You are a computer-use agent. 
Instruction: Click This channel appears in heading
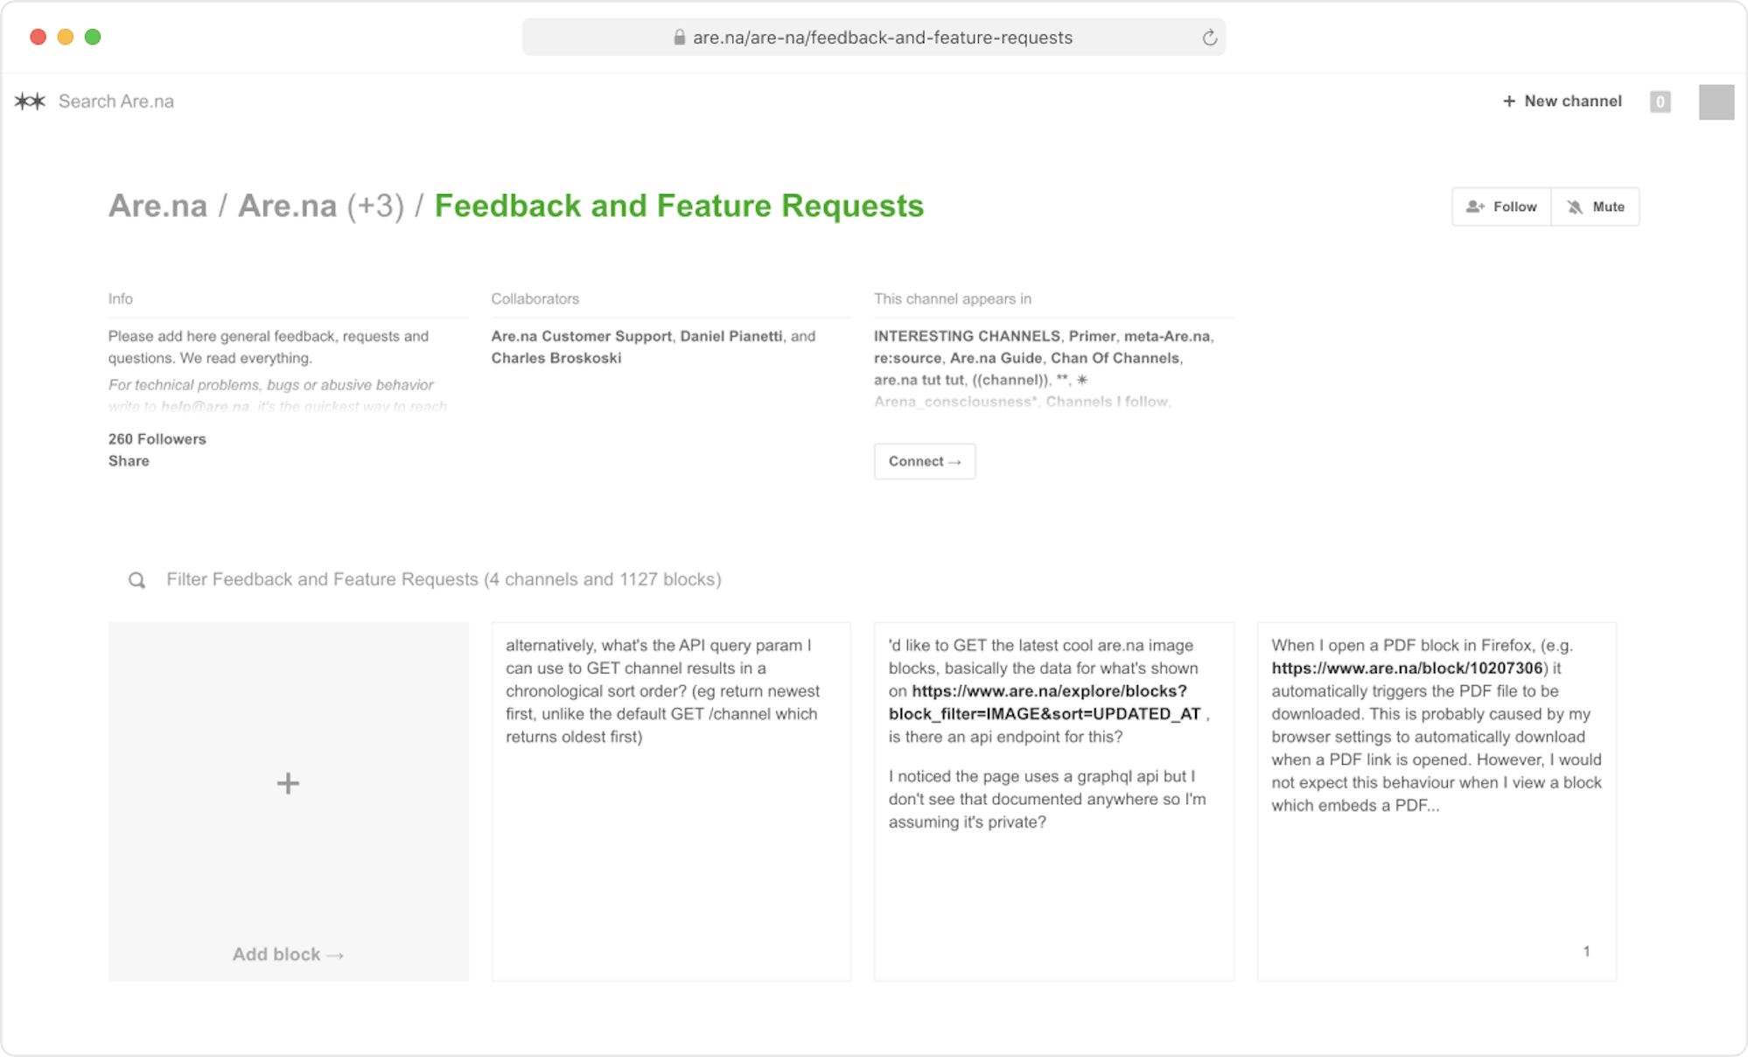[x=952, y=298]
